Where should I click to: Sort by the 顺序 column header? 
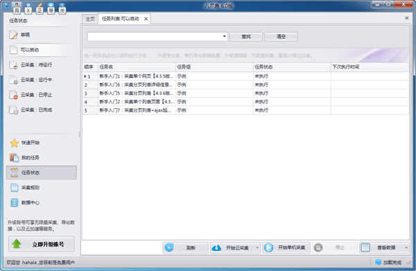pyautogui.click(x=90, y=67)
